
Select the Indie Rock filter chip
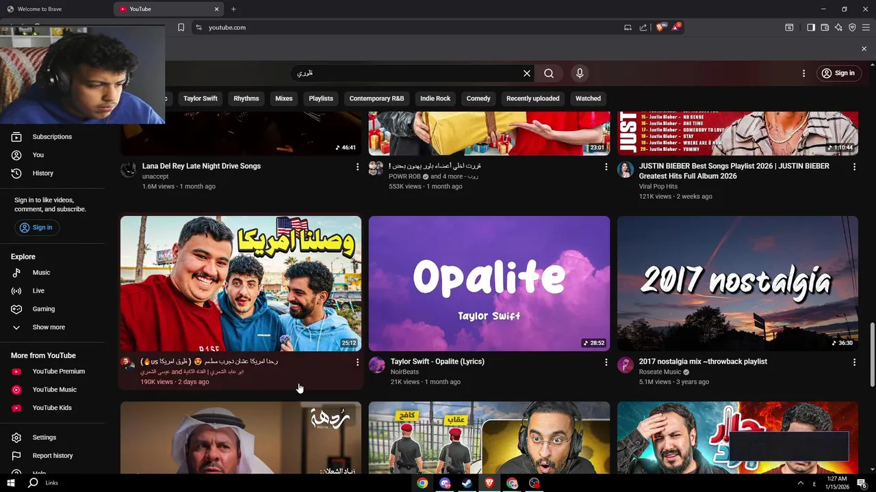point(435,98)
